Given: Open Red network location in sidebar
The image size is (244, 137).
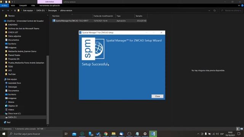Looking at the screenshot, I should (x=8, y=123).
